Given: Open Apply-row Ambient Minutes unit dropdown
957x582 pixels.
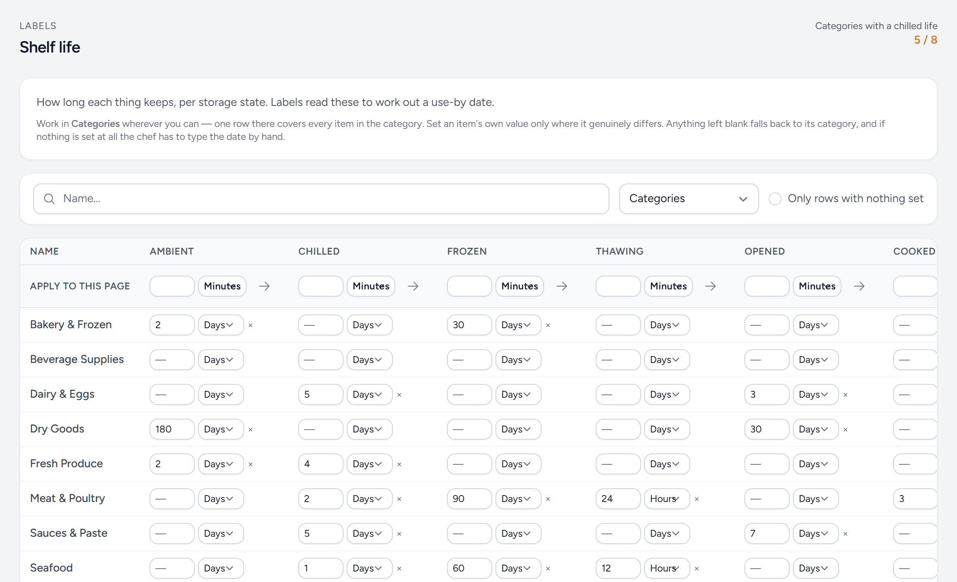Looking at the screenshot, I should (222, 286).
